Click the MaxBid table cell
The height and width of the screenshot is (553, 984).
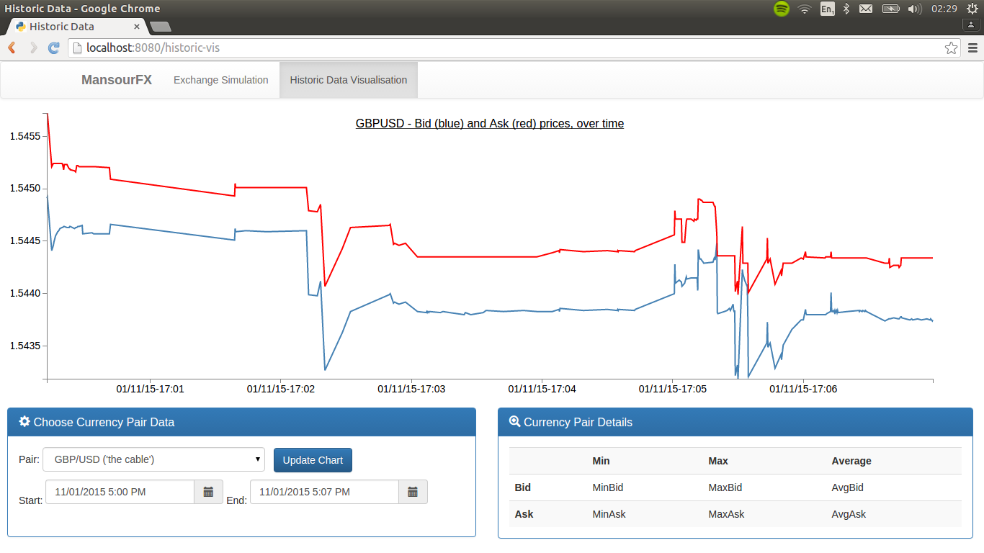pos(725,487)
